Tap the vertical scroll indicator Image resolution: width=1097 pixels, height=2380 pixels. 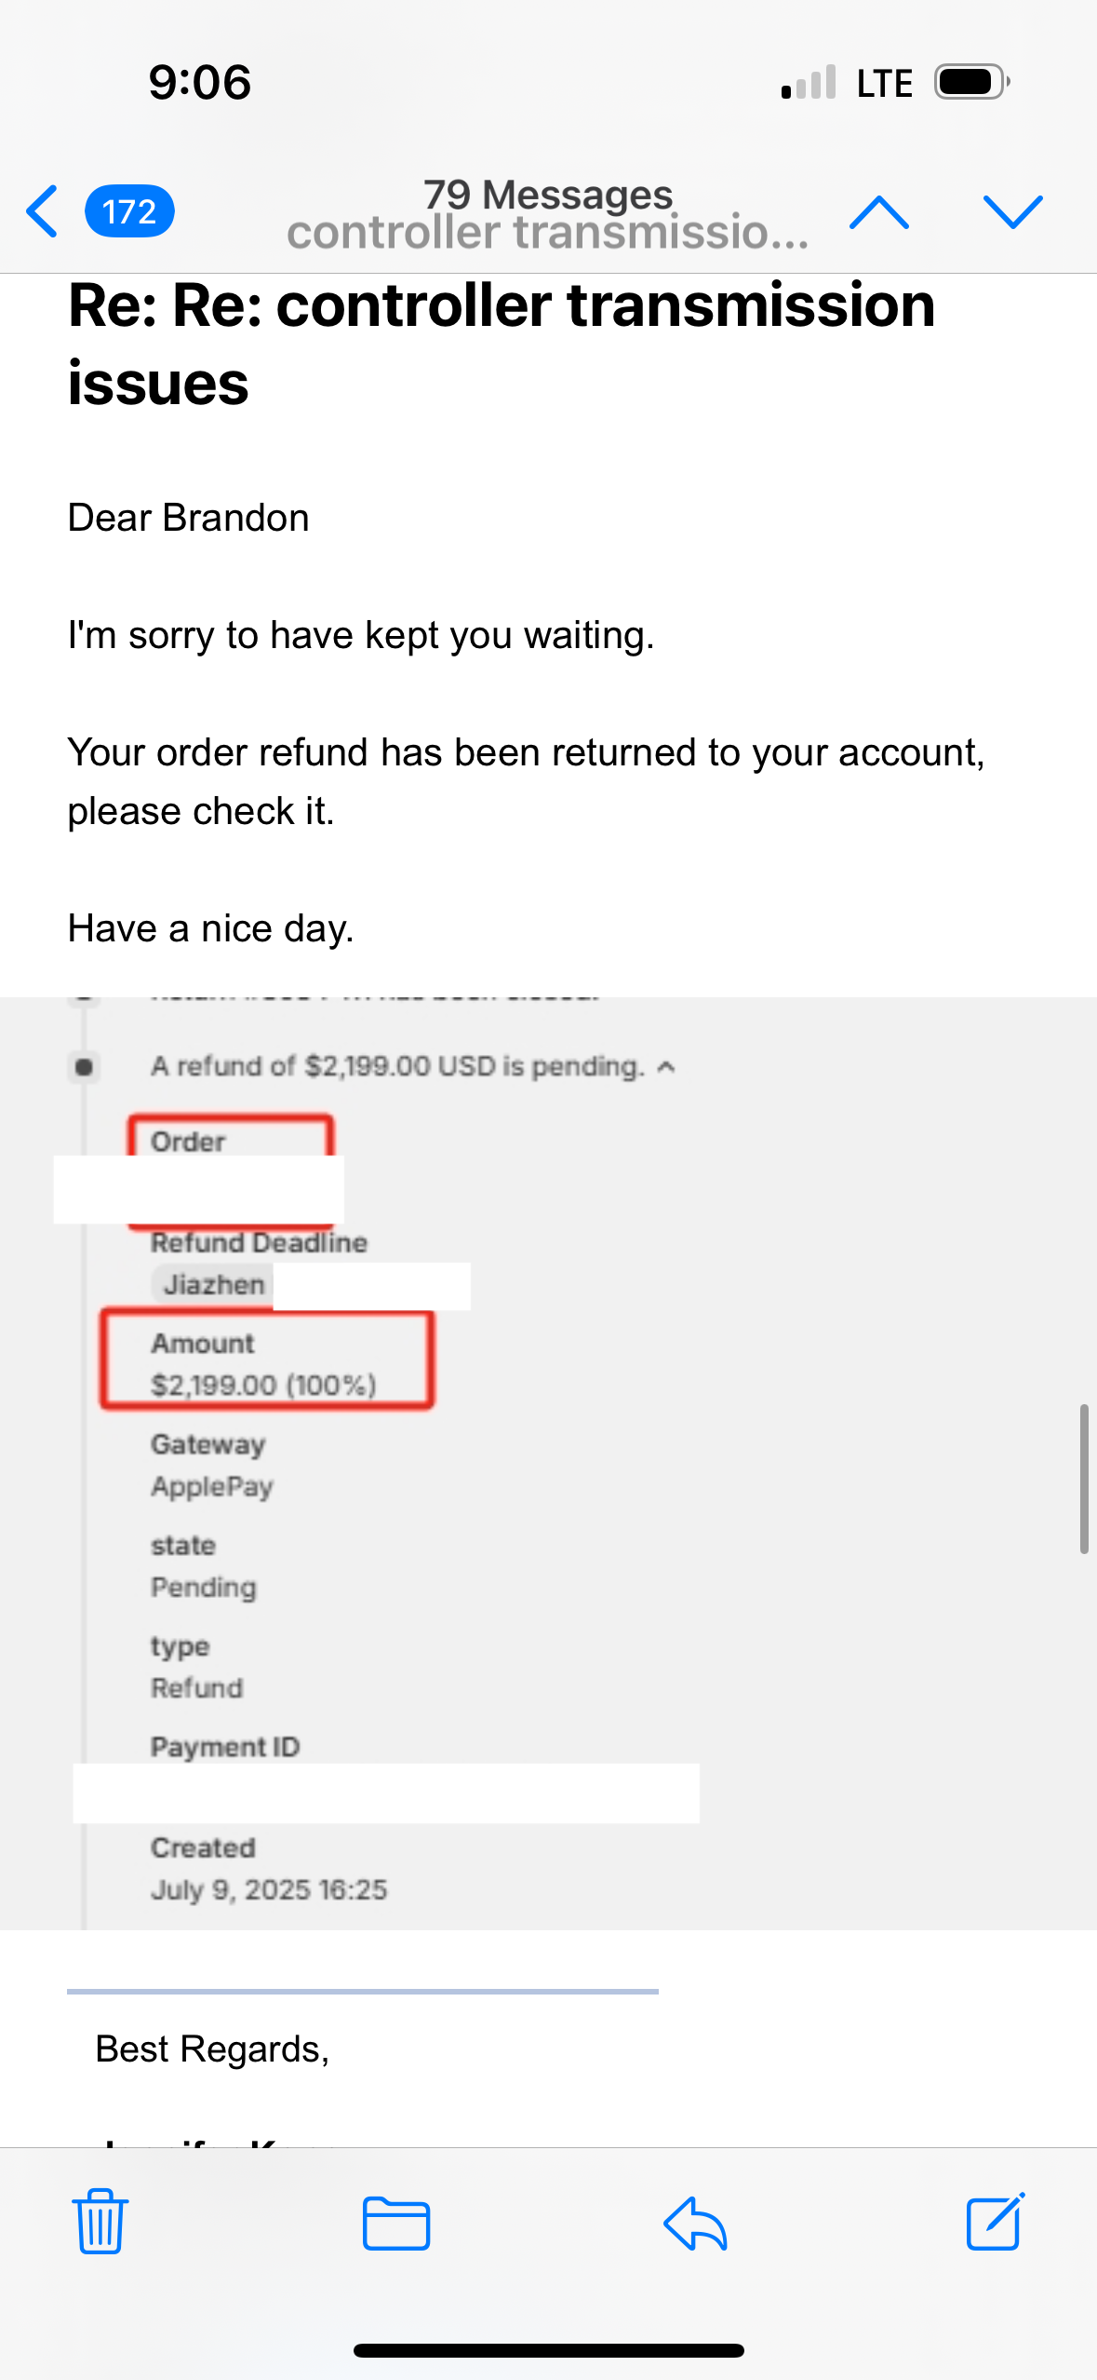click(1083, 1479)
